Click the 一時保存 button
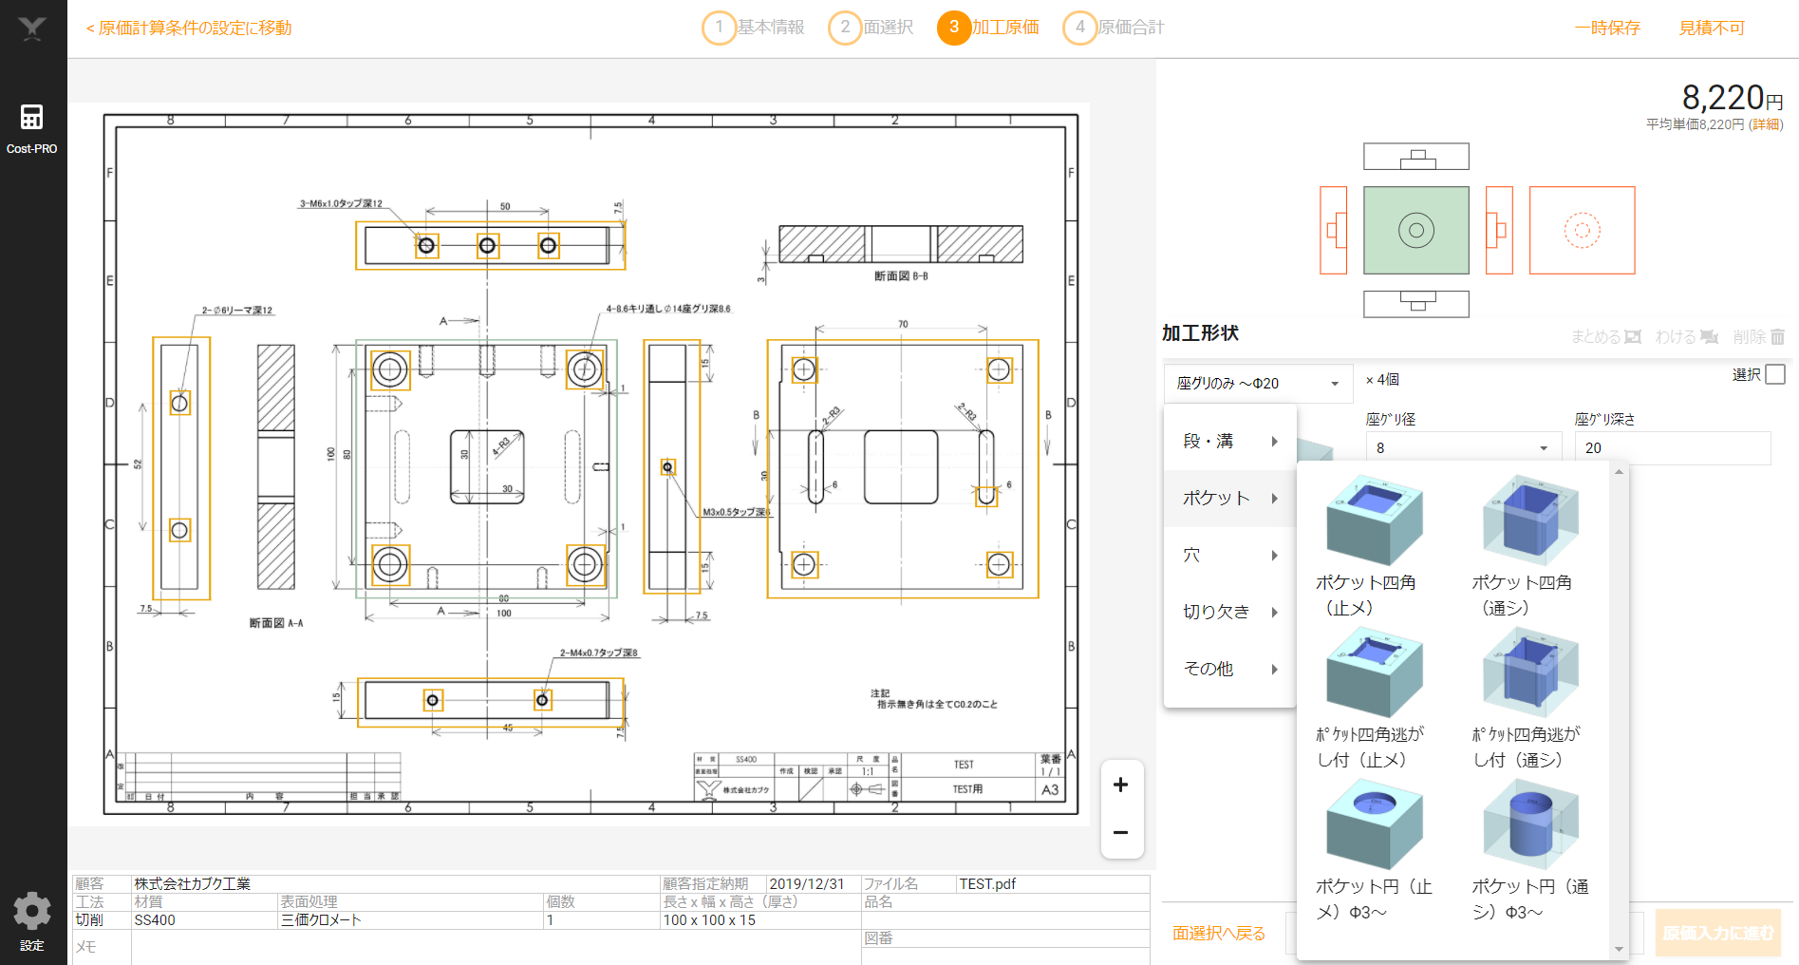Image resolution: width=1799 pixels, height=965 pixels. (x=1607, y=28)
